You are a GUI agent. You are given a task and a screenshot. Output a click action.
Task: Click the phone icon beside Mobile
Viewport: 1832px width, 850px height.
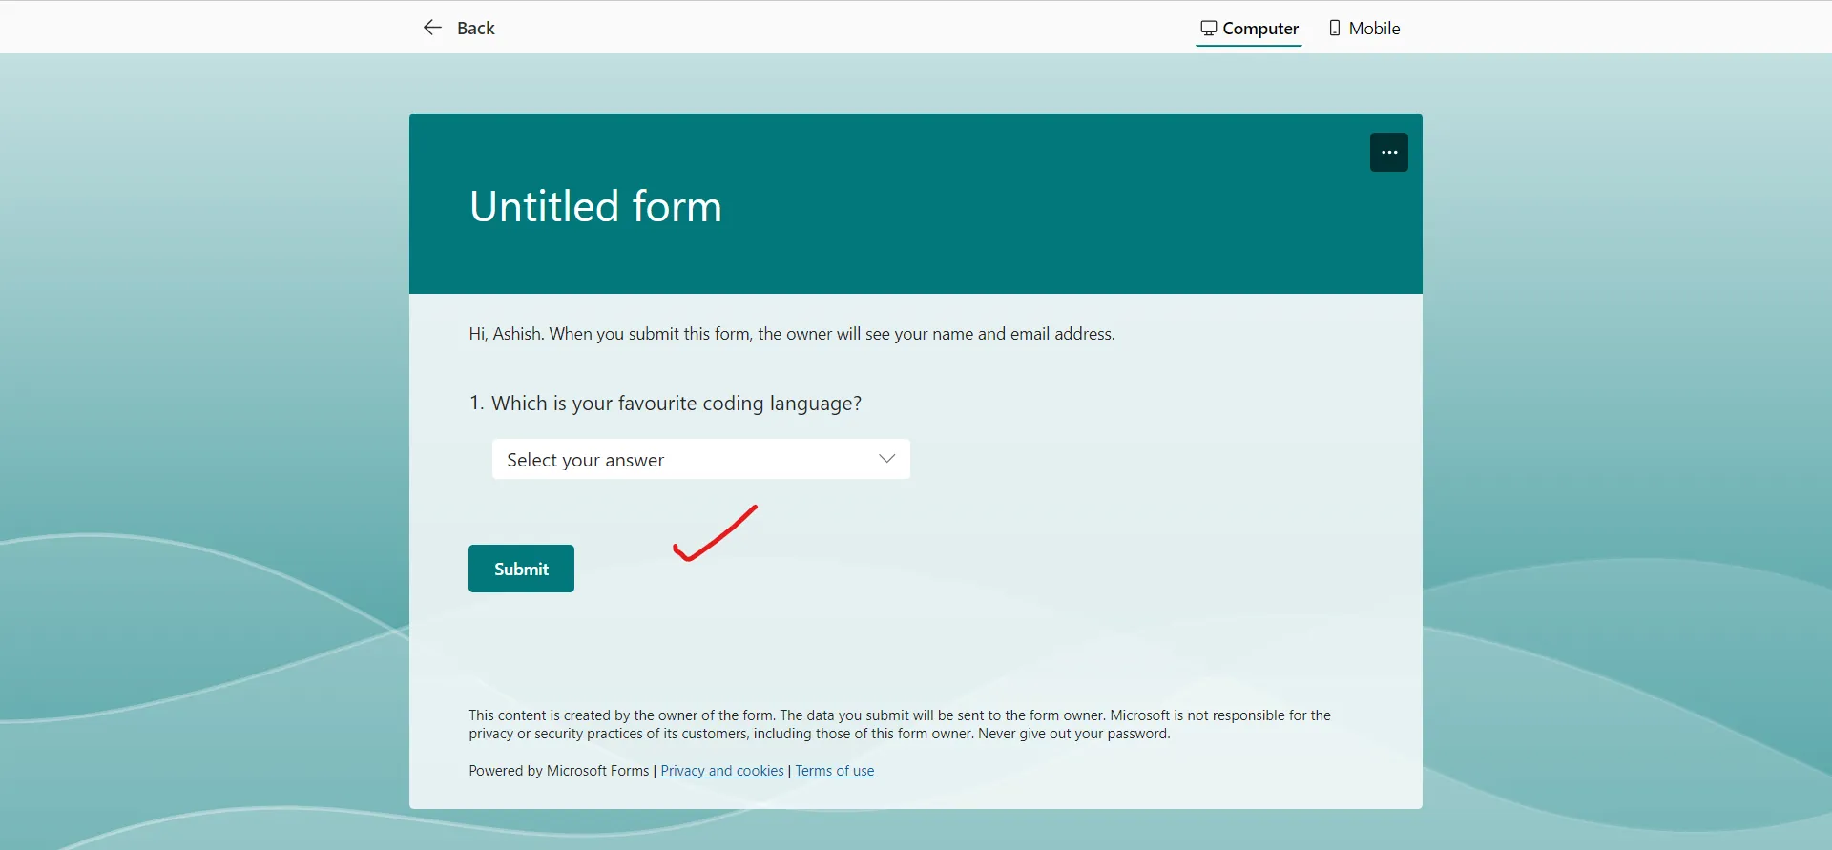(x=1335, y=28)
